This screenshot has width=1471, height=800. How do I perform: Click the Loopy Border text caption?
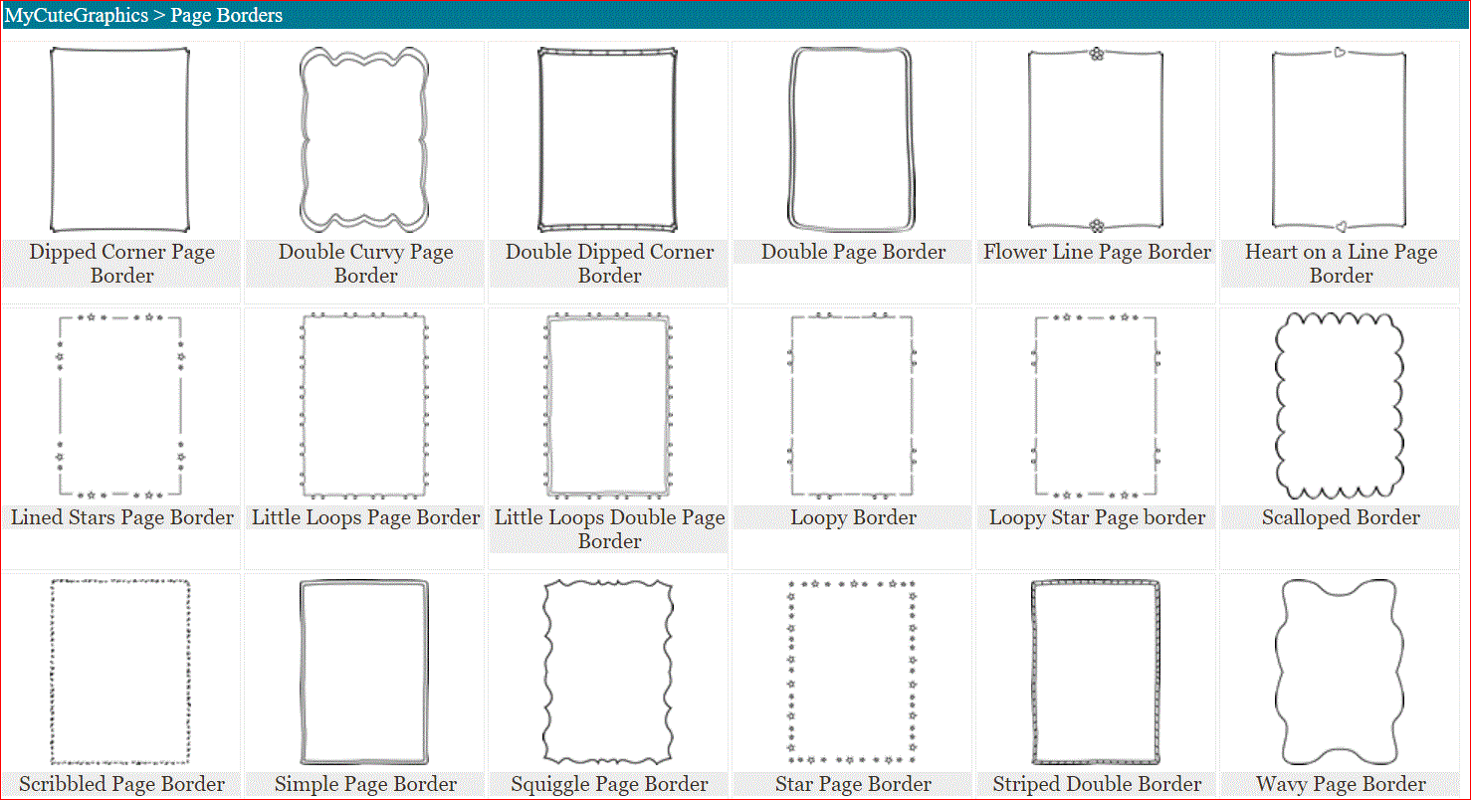pos(853,517)
